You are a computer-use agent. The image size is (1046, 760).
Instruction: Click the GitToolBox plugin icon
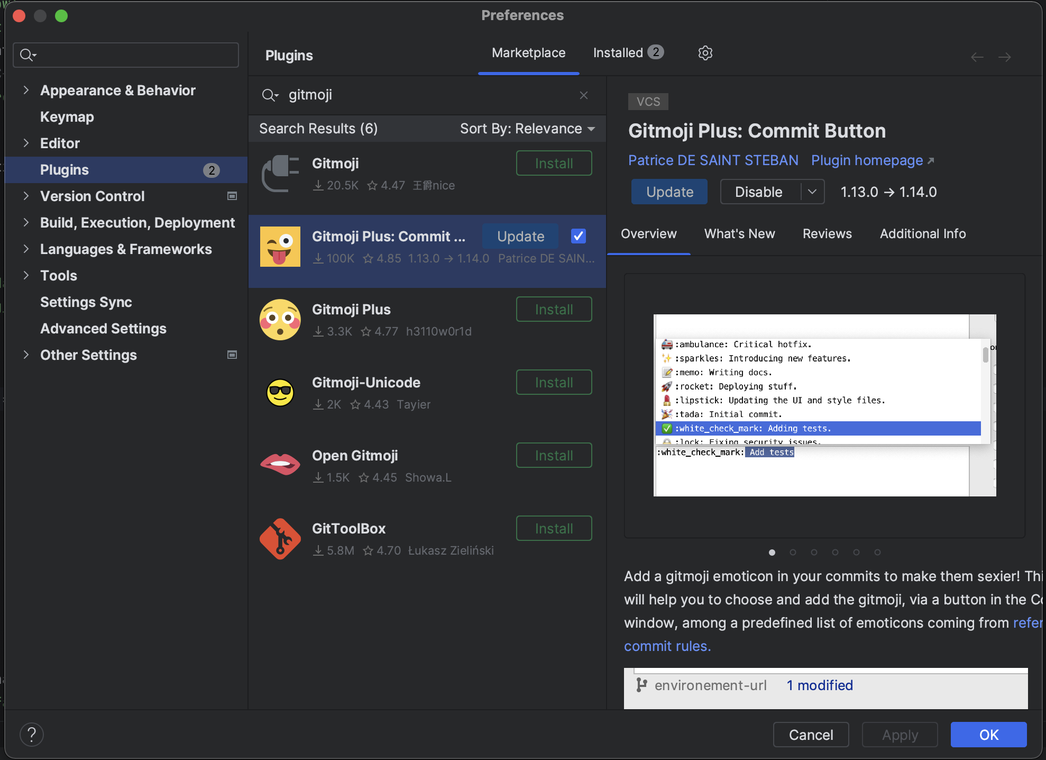[280, 539]
